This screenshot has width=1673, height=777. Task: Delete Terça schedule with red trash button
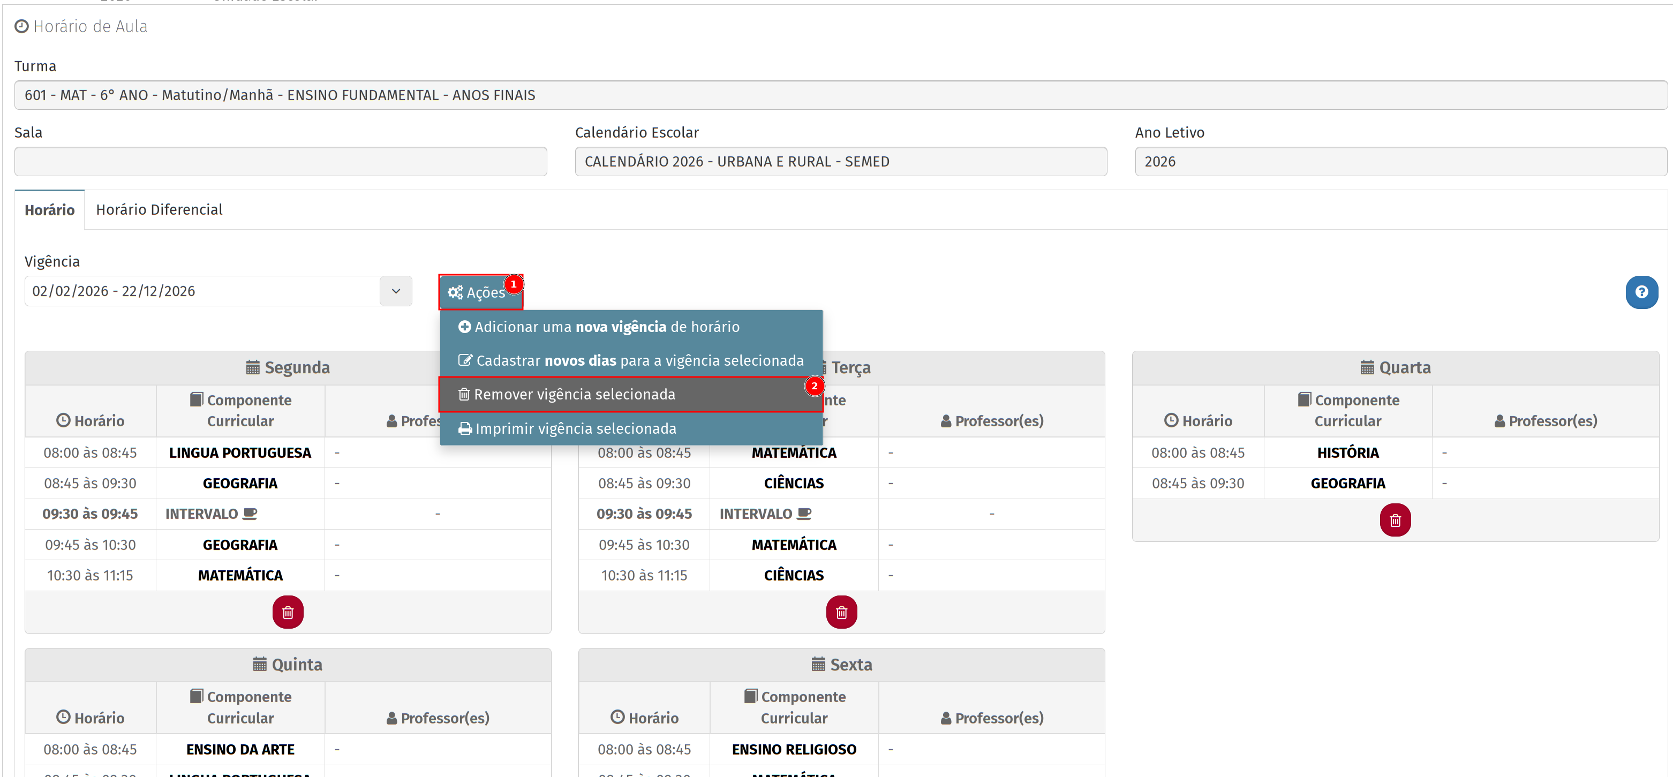coord(841,612)
